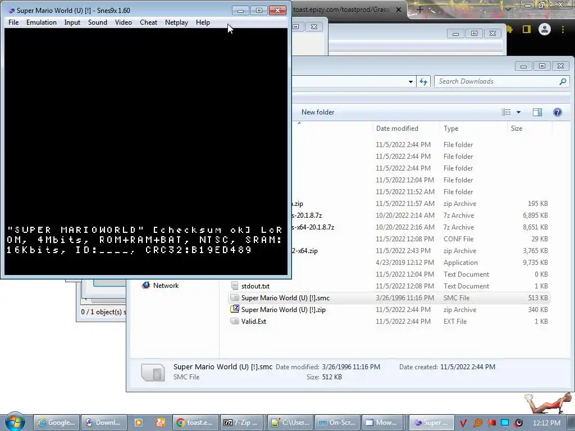Viewport: 575px width, 431px height.
Task: Switch to Mow... taskbar item
Action: [x=382, y=423]
